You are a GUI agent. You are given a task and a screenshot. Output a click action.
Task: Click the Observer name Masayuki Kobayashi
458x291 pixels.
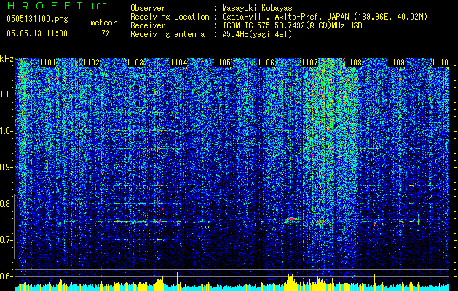click(261, 8)
